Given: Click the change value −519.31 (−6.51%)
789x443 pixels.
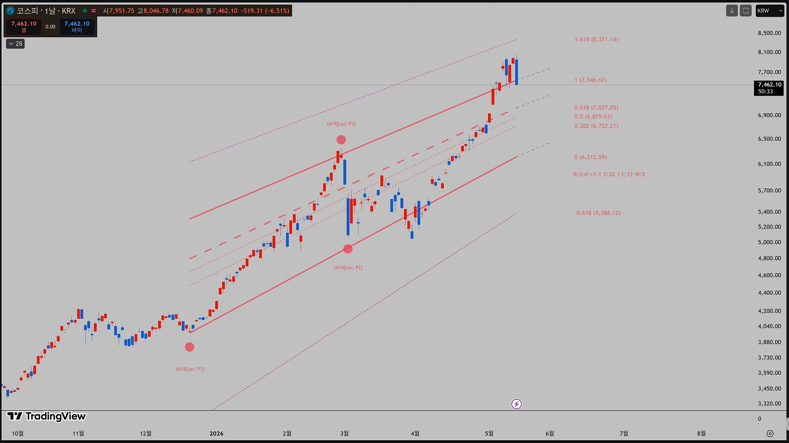Looking at the screenshot, I should pos(265,11).
